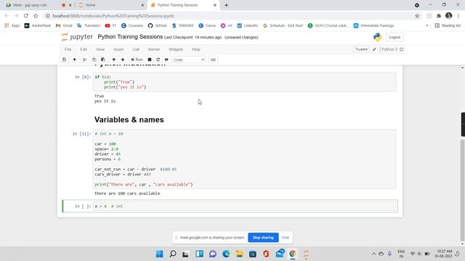Open Chrome from taskbar

(292, 254)
